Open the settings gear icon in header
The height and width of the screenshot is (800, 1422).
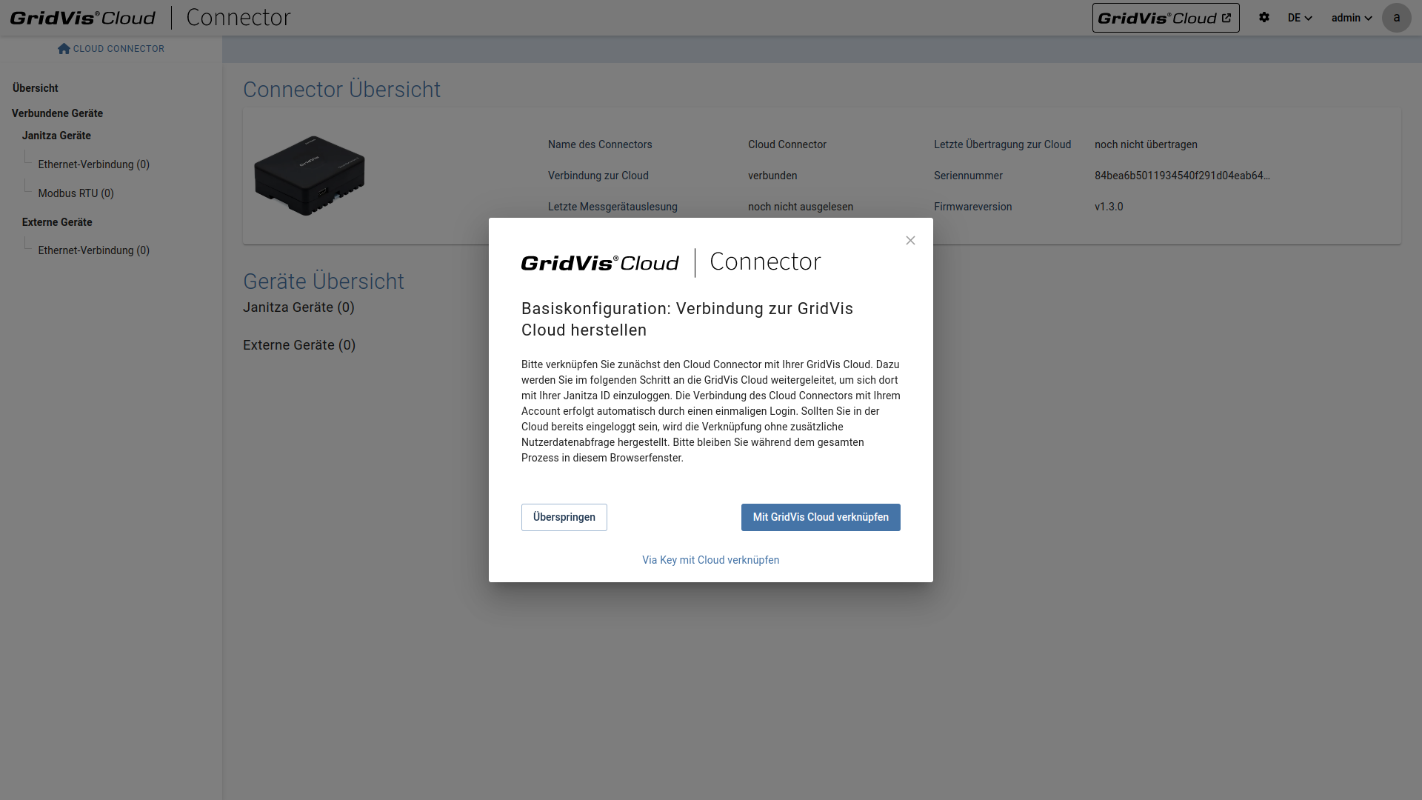[1264, 17]
